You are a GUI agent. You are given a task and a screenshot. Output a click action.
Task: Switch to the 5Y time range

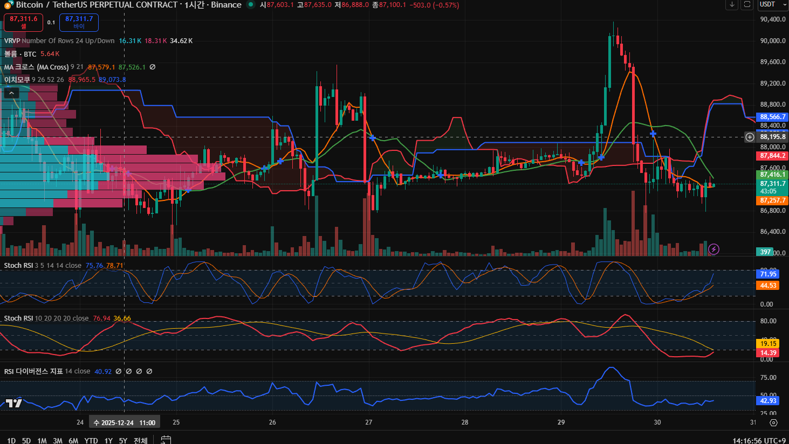click(x=123, y=440)
